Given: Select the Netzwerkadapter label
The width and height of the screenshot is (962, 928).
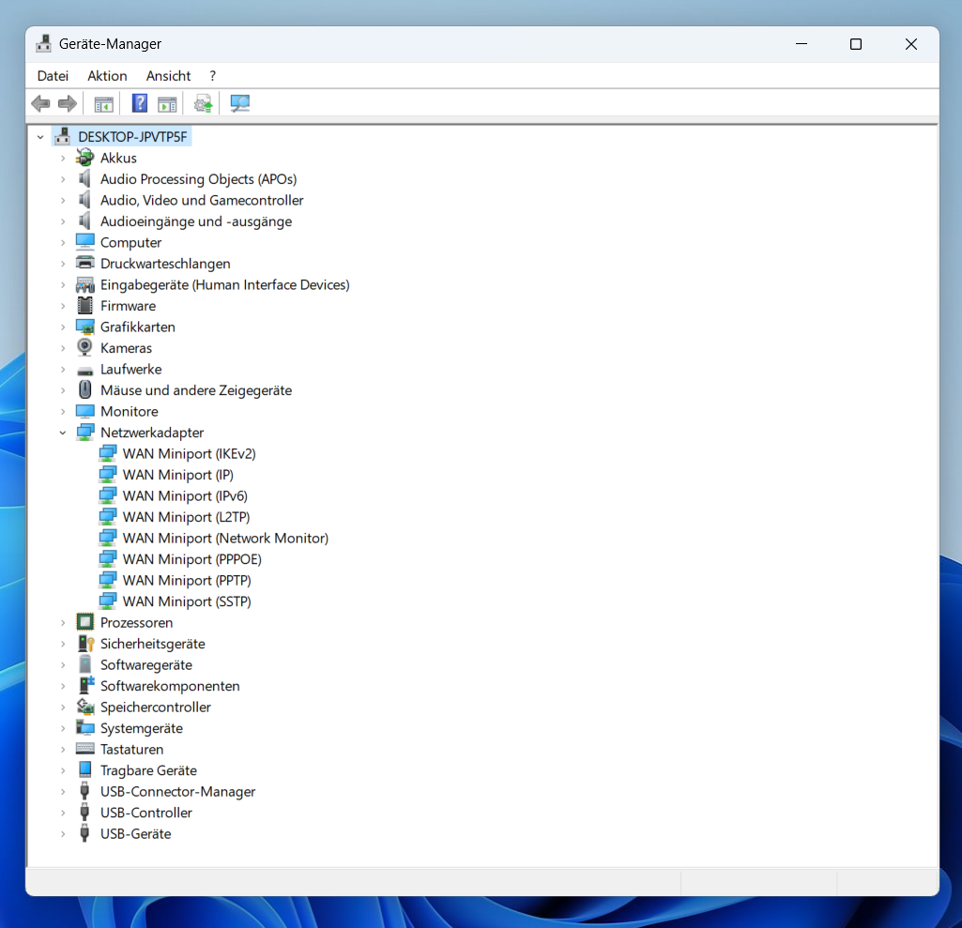Looking at the screenshot, I should [152, 433].
